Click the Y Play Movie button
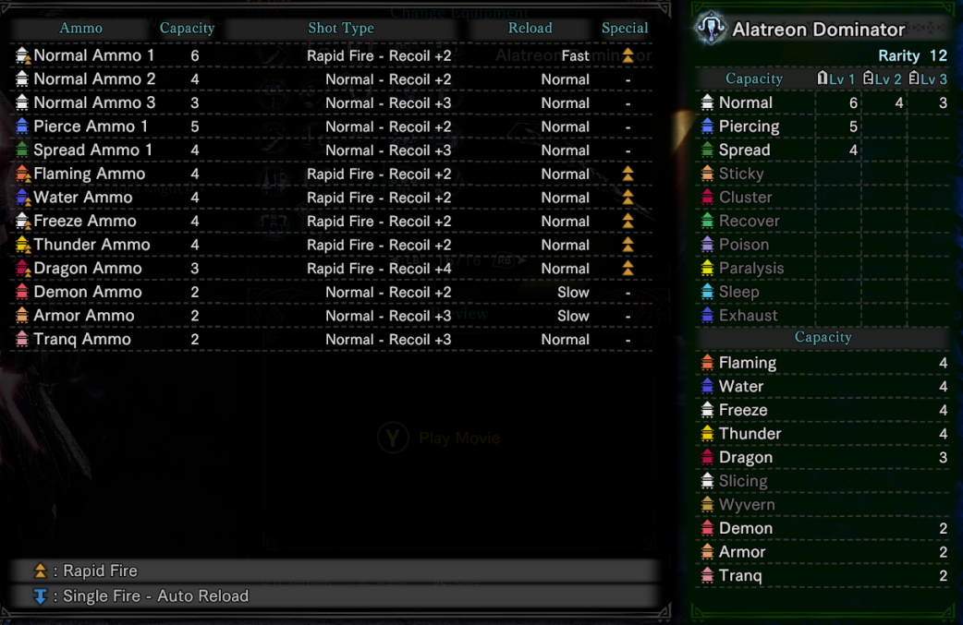963x625 pixels. (439, 438)
